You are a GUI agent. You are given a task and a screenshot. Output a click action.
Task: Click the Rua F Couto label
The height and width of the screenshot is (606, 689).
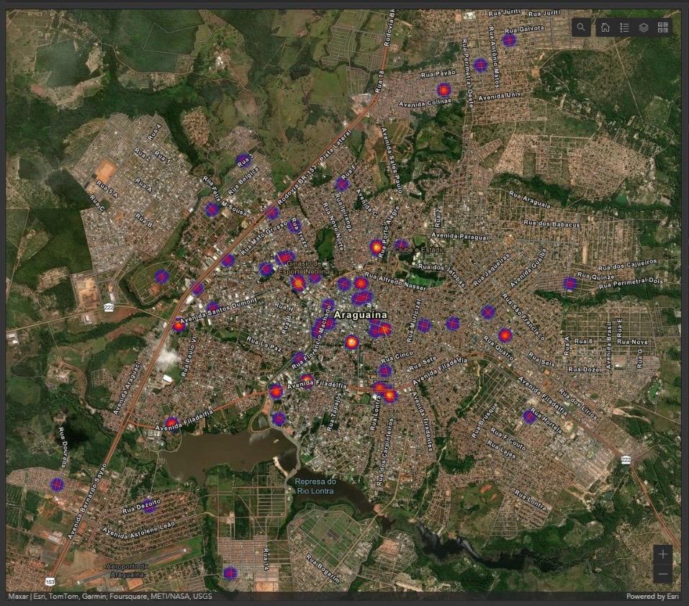(508, 439)
